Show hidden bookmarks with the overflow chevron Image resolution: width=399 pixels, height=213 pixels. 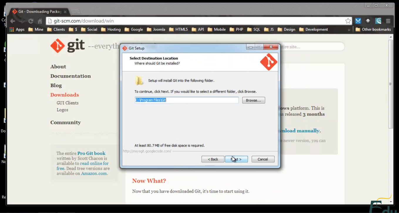[349, 30]
